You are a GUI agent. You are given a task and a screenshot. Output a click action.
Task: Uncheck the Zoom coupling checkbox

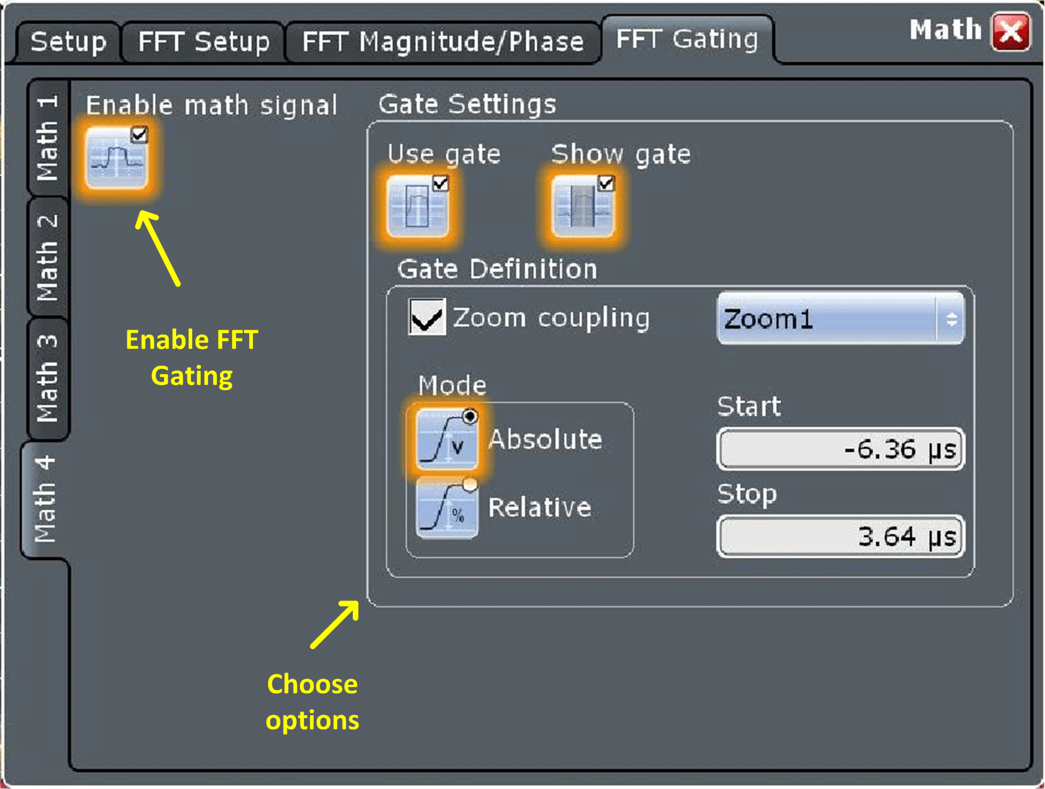(427, 316)
